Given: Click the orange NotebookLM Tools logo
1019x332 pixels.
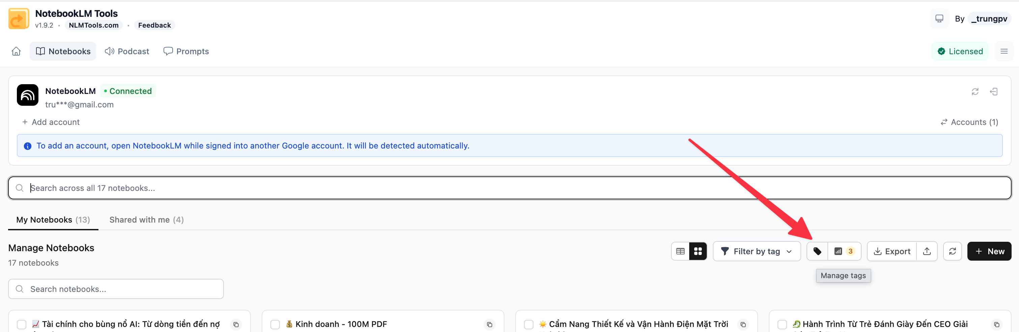Looking at the screenshot, I should [19, 19].
